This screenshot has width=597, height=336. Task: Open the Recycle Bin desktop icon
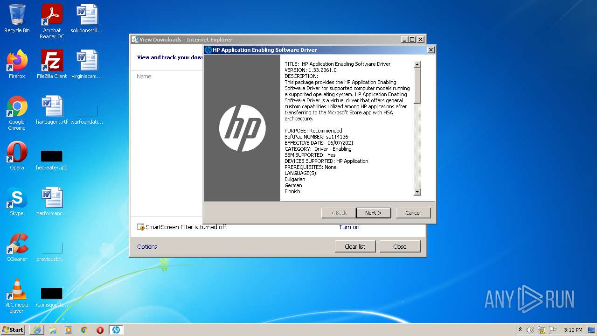coord(17,19)
